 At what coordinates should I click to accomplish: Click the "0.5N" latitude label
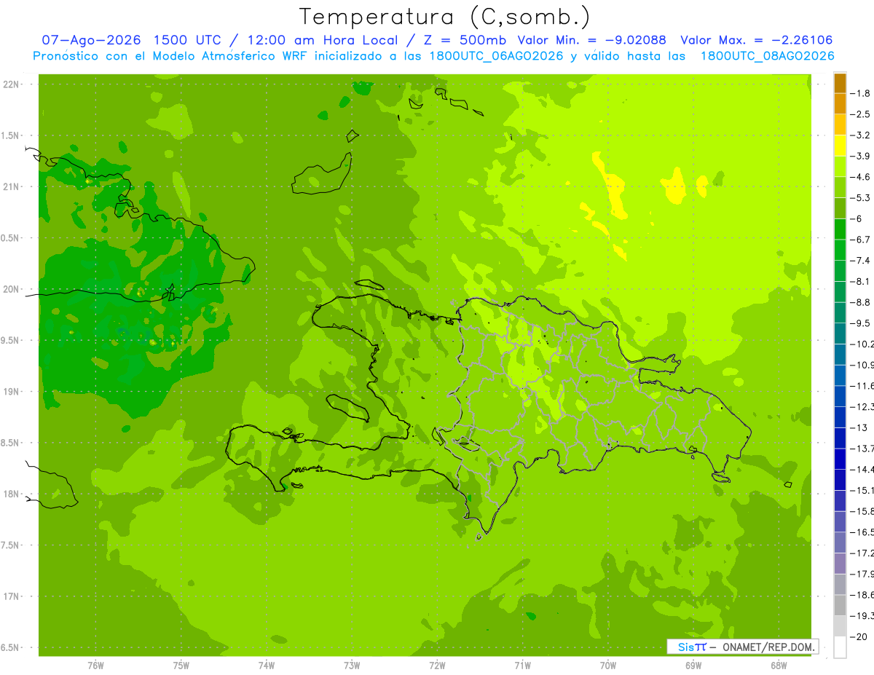click(11, 238)
